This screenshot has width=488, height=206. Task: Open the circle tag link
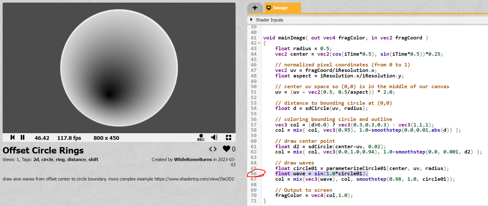pyautogui.click(x=47, y=159)
